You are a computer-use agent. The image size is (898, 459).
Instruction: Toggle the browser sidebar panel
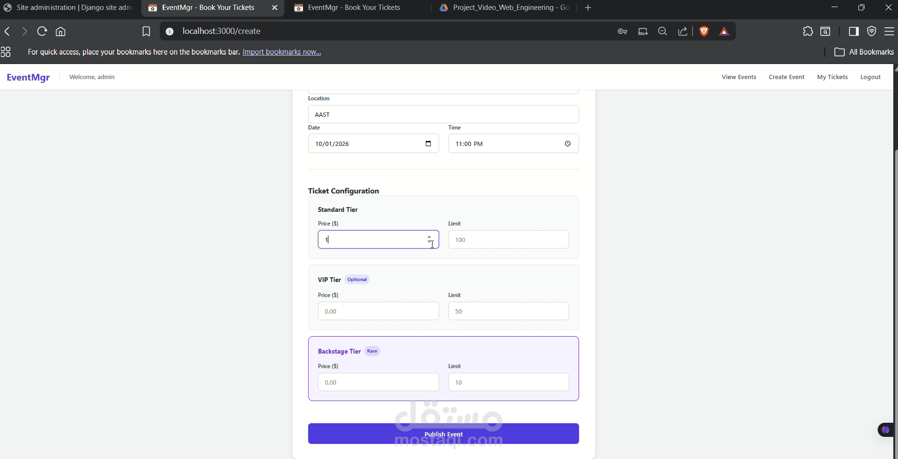[854, 32]
